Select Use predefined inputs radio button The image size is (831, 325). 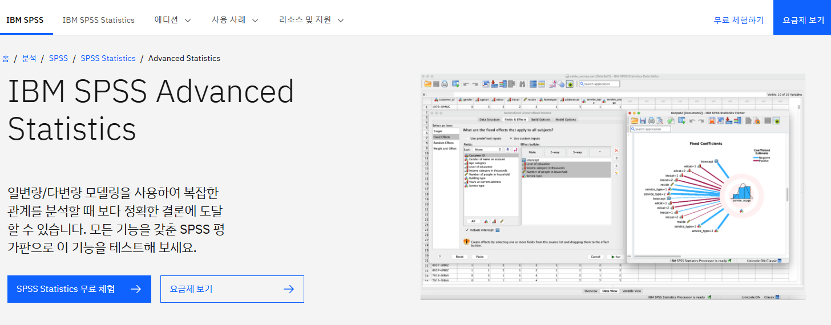tap(467, 139)
